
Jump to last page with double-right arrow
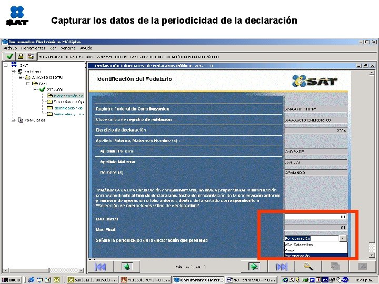281,267
